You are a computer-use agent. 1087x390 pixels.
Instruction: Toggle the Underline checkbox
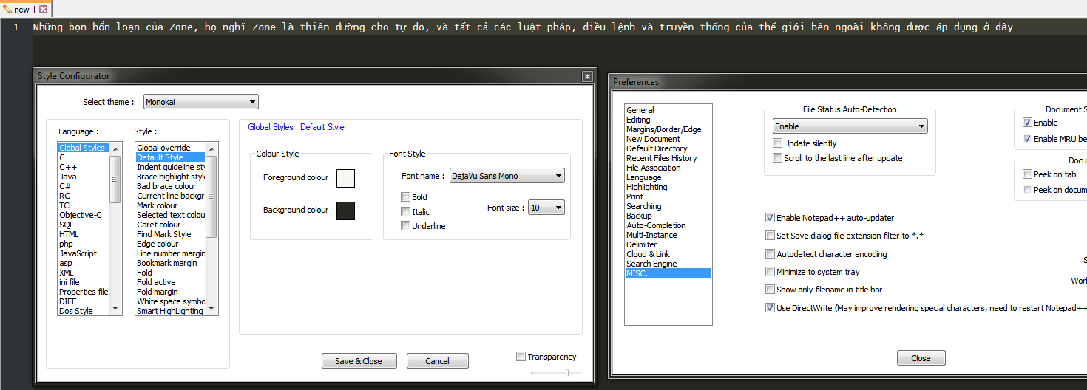(405, 226)
